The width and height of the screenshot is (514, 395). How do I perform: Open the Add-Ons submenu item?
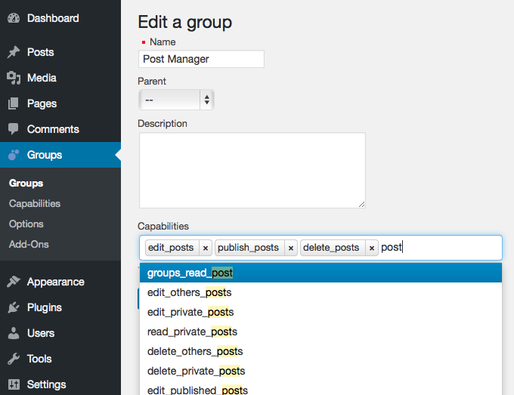tap(29, 244)
